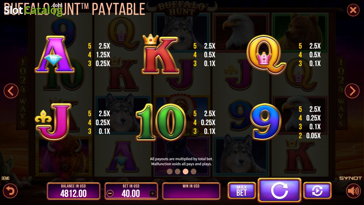This screenshot has width=364, height=205.
Task: Click the back arrow under DEMO
Action: pyautogui.click(x=10, y=191)
